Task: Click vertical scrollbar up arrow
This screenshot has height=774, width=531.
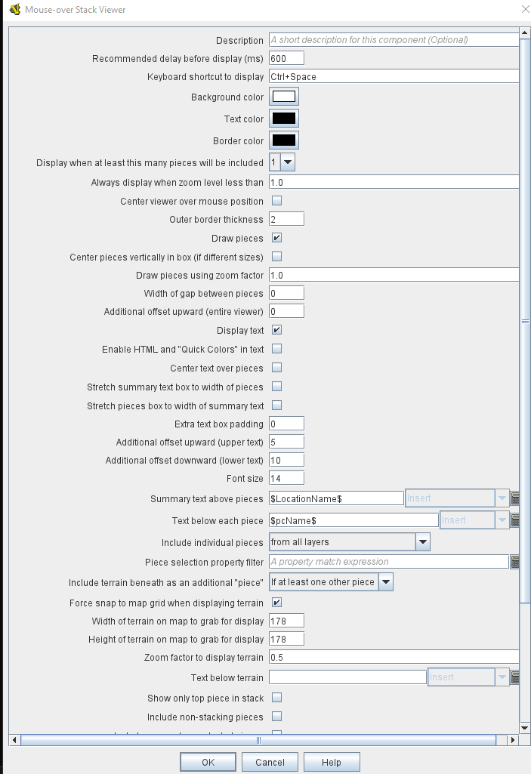Action: pyautogui.click(x=524, y=32)
